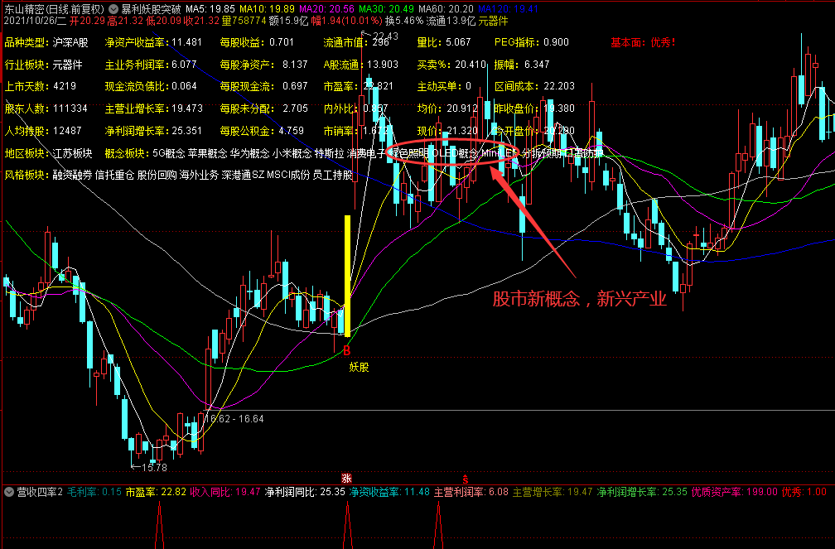Click the yellow highlighted 妖股 candle bar
The height and width of the screenshot is (549, 835).
[x=347, y=276]
